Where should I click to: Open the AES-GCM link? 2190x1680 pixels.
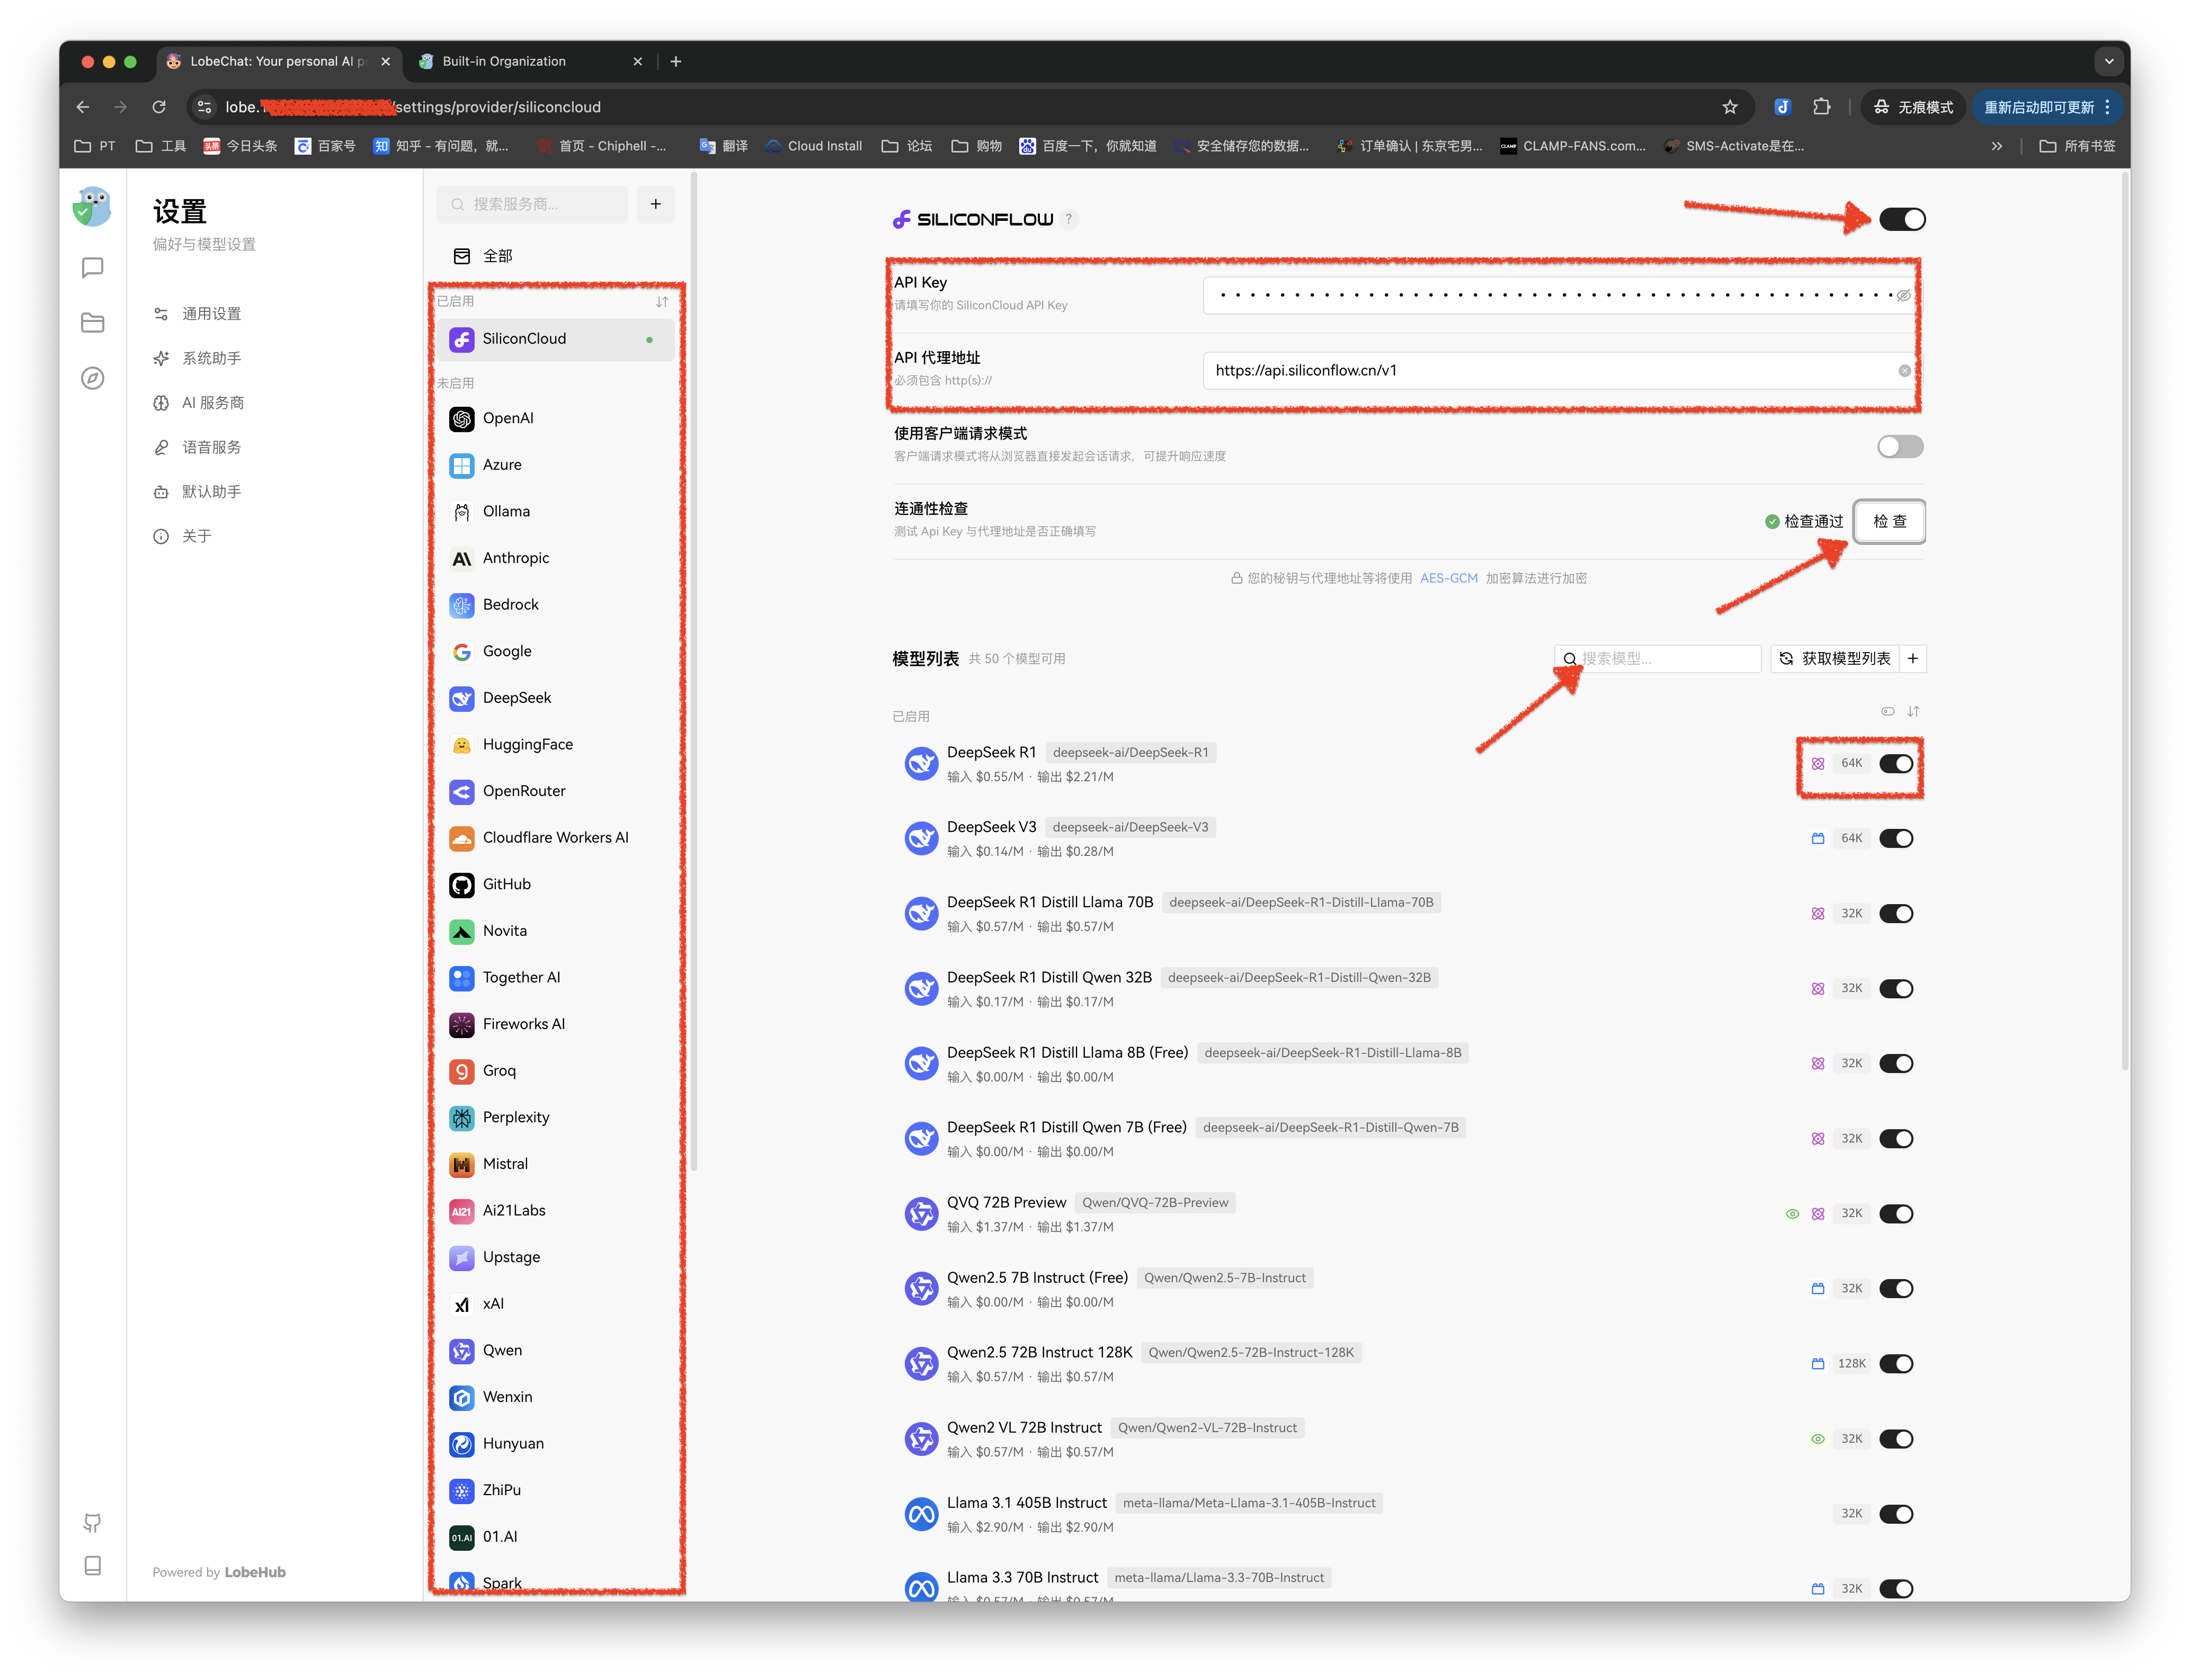click(1448, 578)
